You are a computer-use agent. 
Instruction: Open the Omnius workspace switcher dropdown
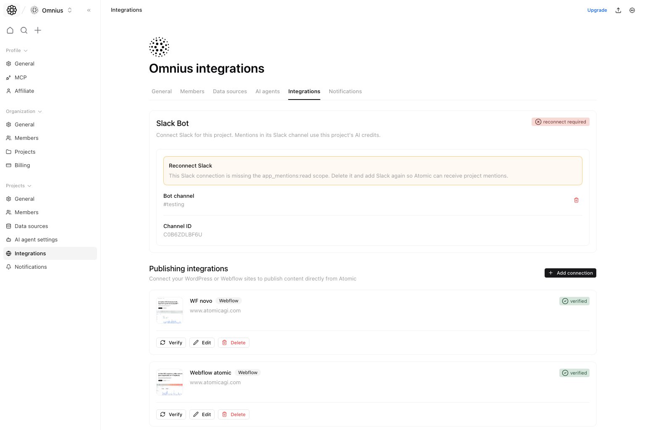52,10
